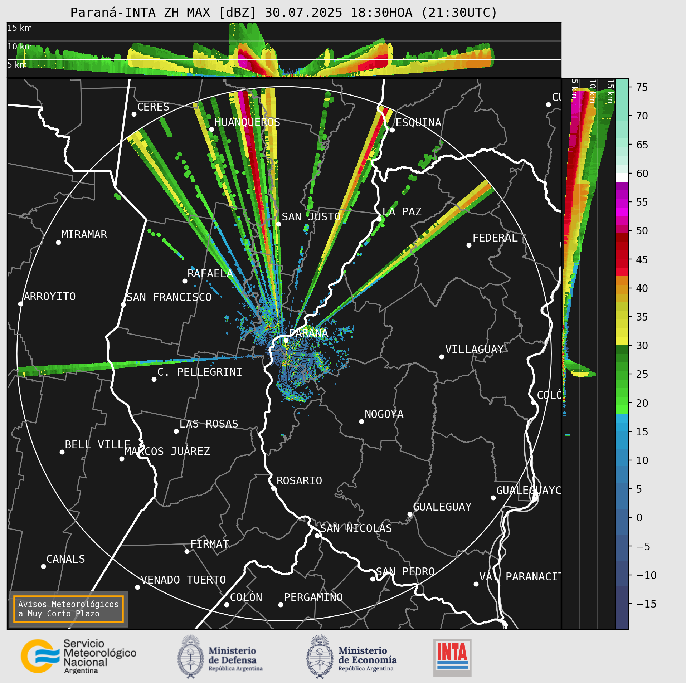Click the C. PELLEGRINI city label
The image size is (686, 683).
(x=200, y=372)
